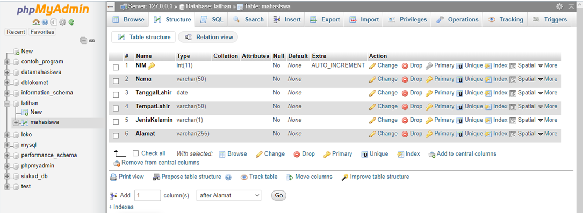Click the phpMyAdmin home icon
Viewport: 583px width, 213px height.
point(36,22)
